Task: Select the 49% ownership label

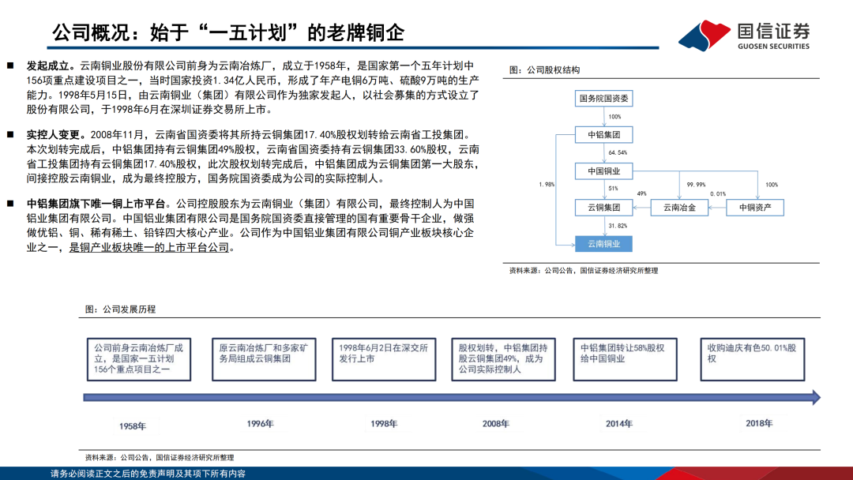Action: pos(641,193)
